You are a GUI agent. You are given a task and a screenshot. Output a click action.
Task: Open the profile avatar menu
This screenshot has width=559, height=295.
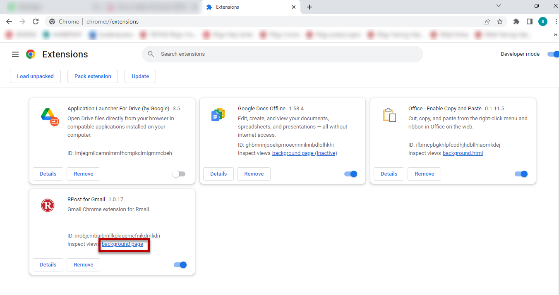[x=542, y=21]
